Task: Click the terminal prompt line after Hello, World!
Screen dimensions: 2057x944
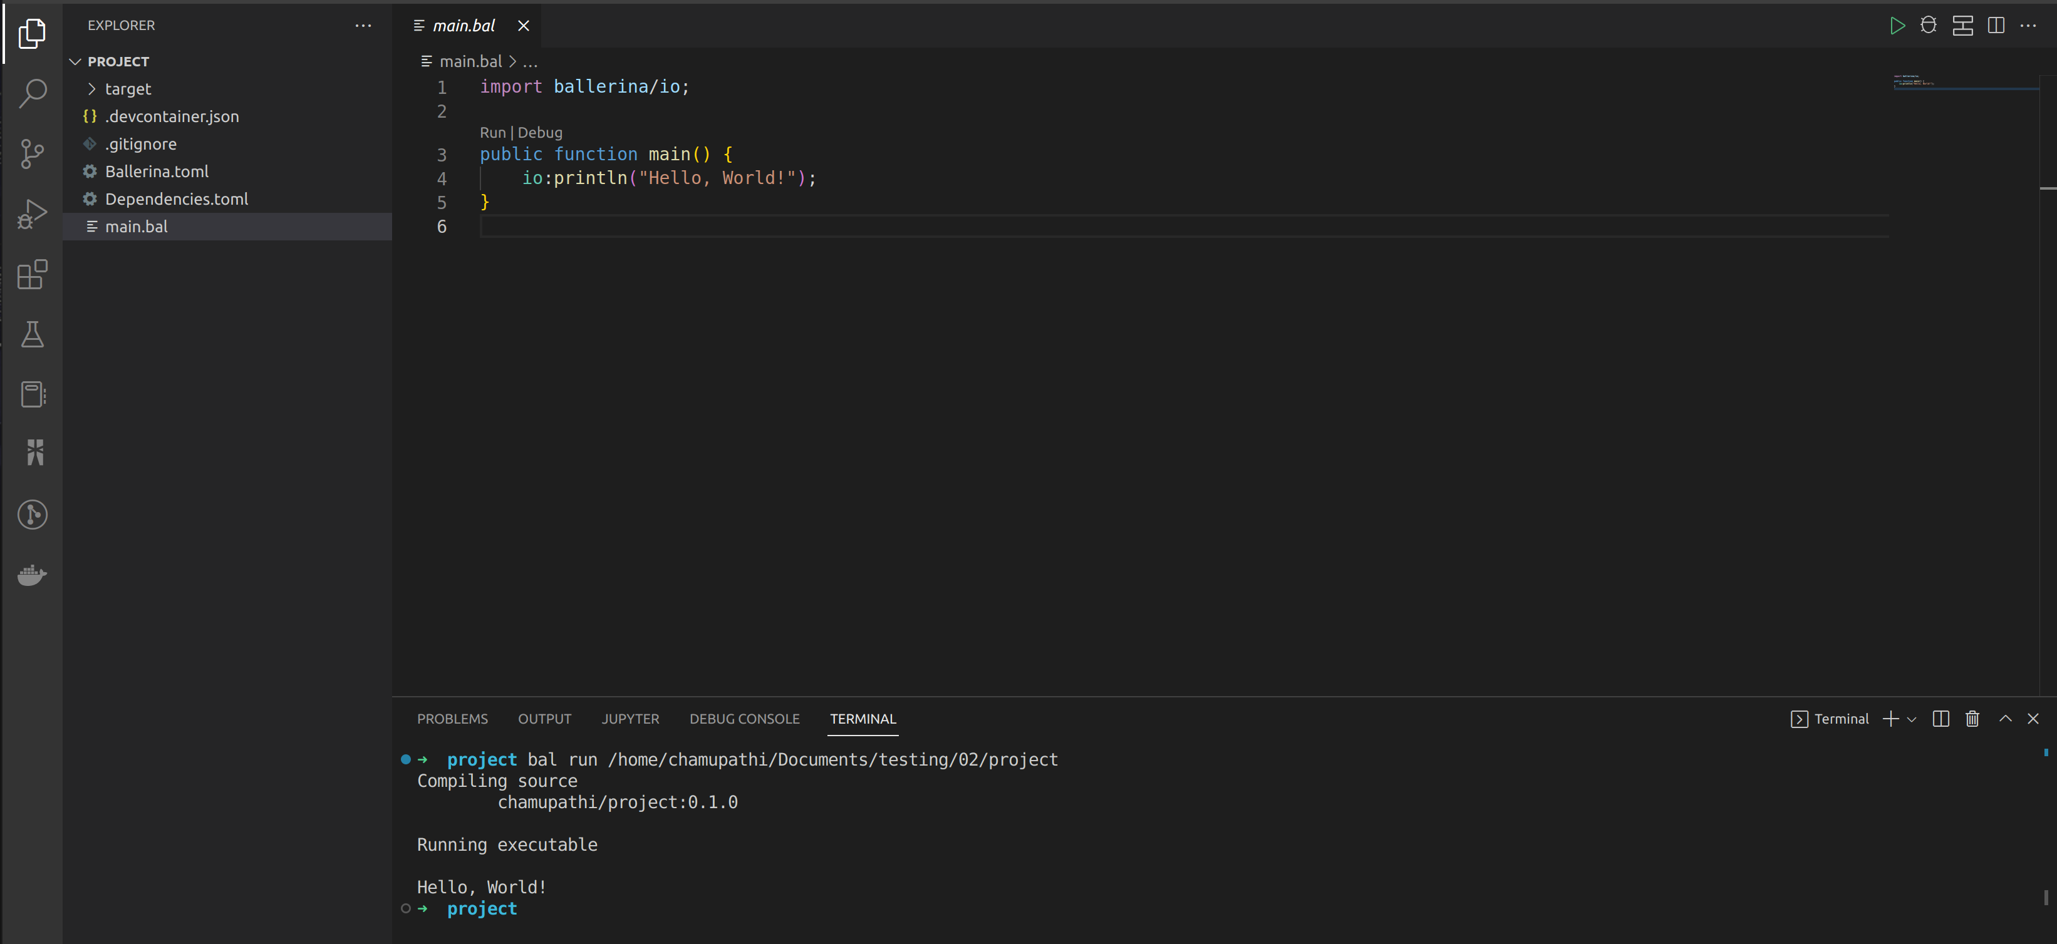Action: [482, 909]
